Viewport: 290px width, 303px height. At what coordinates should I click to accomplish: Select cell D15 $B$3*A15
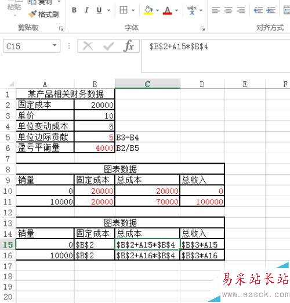point(202,244)
